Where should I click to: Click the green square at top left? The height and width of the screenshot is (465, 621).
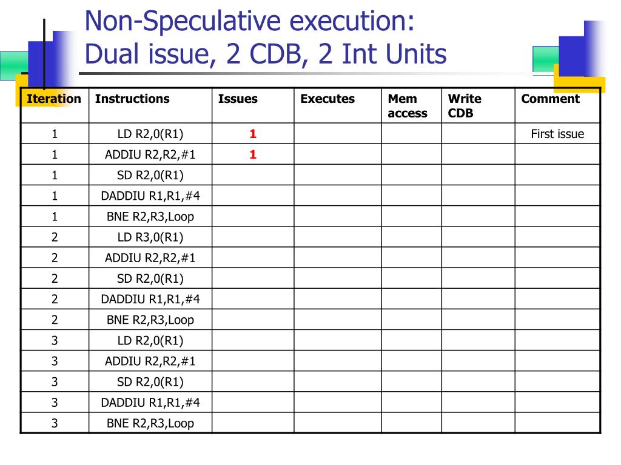(14, 65)
